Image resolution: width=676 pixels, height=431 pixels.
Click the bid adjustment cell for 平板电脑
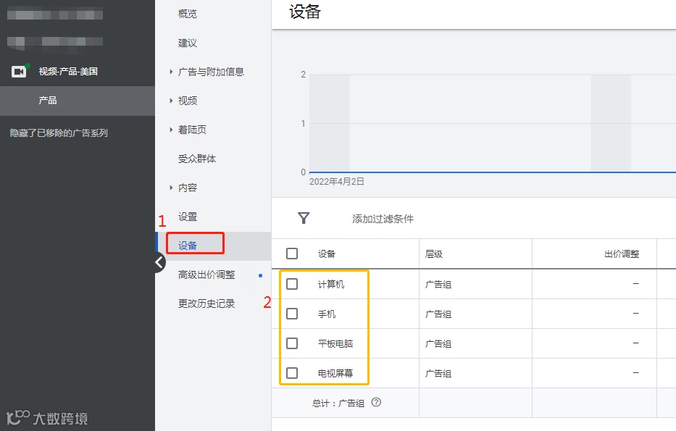point(594,343)
